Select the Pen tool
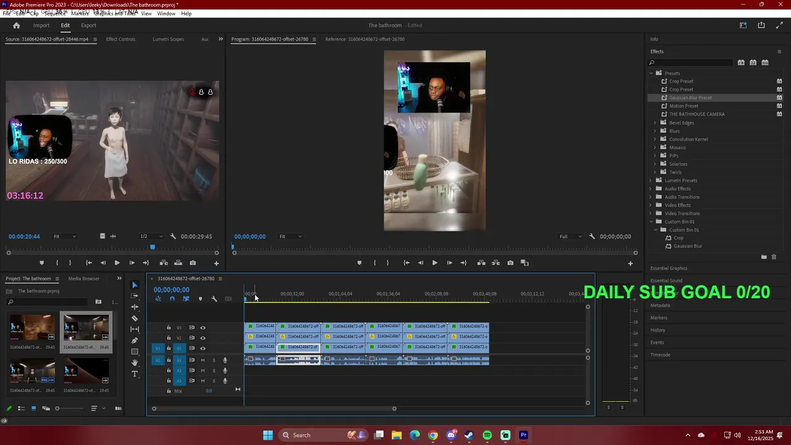 click(135, 341)
